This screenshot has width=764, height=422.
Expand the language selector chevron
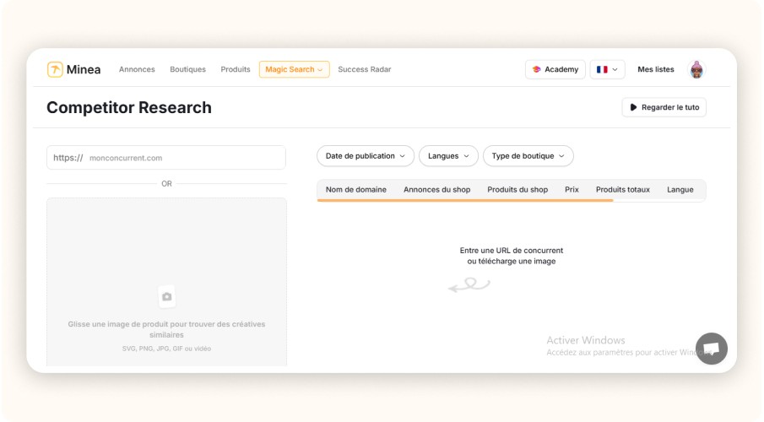tap(615, 69)
